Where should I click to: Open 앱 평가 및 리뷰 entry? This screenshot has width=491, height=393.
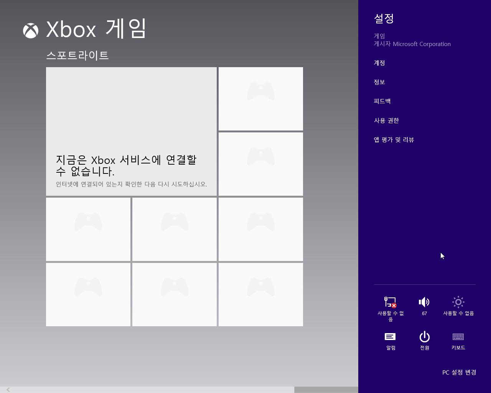pyautogui.click(x=394, y=140)
